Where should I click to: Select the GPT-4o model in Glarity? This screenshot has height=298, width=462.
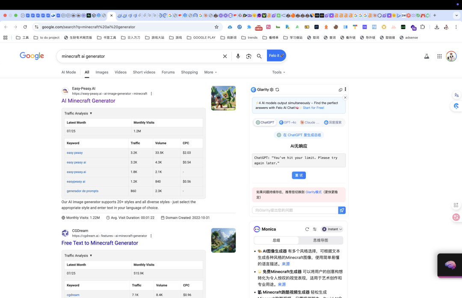point(287,123)
